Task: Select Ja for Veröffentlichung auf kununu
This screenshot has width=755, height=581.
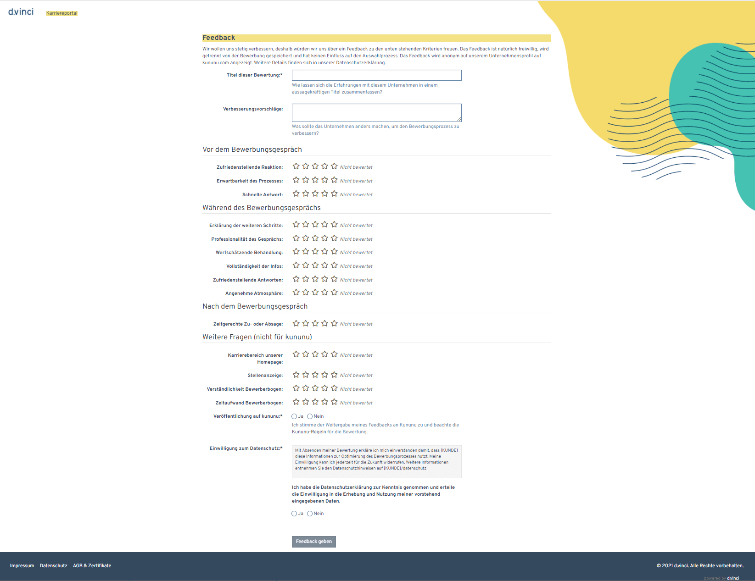Action: click(294, 416)
